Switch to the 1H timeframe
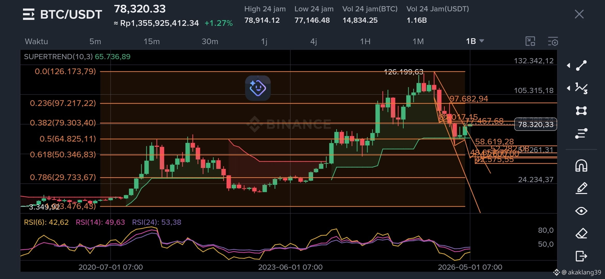This screenshot has width=605, height=279. [365, 41]
